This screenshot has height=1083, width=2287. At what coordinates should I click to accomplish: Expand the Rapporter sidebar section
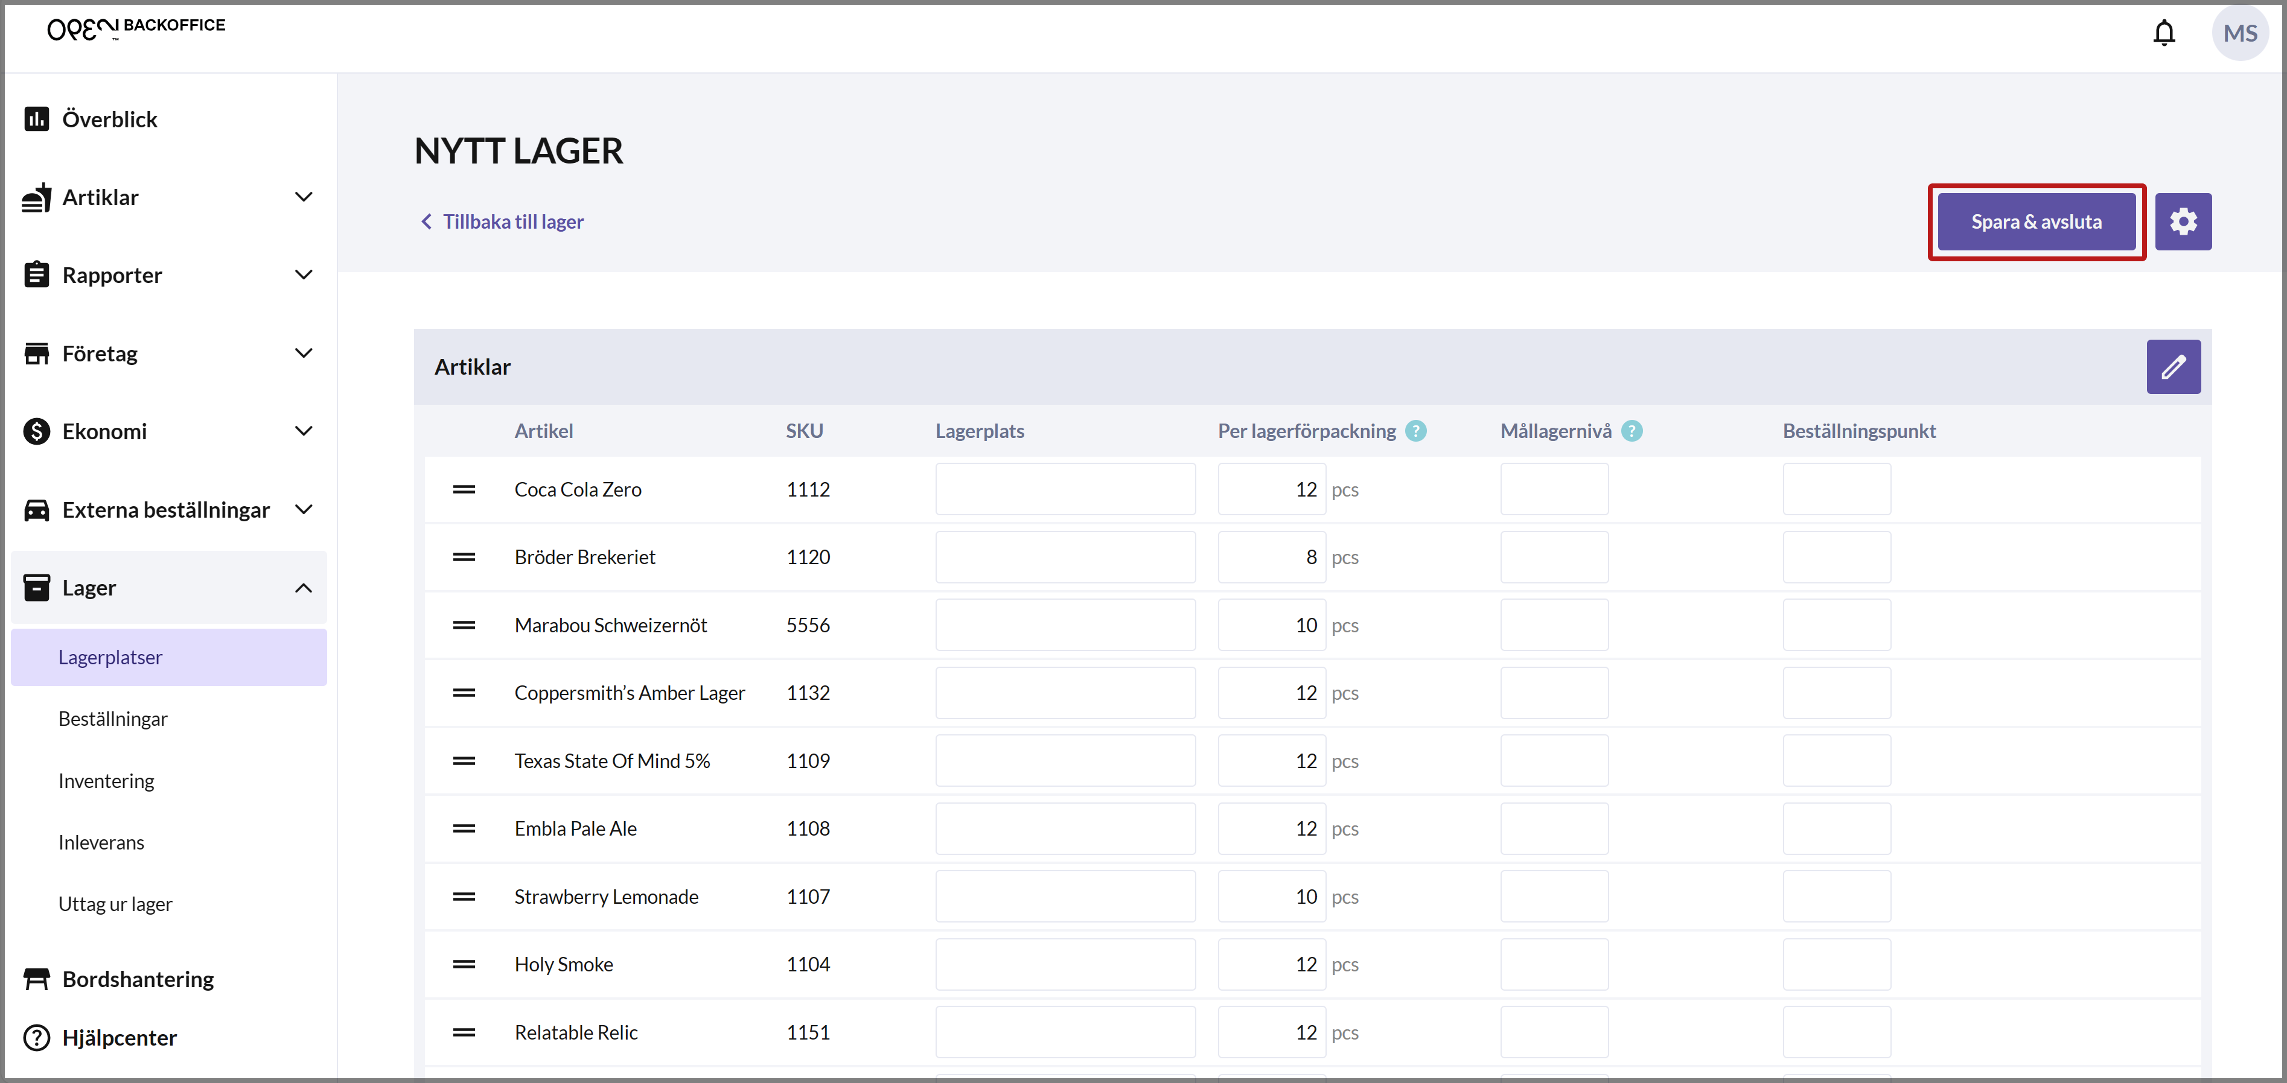pos(303,275)
